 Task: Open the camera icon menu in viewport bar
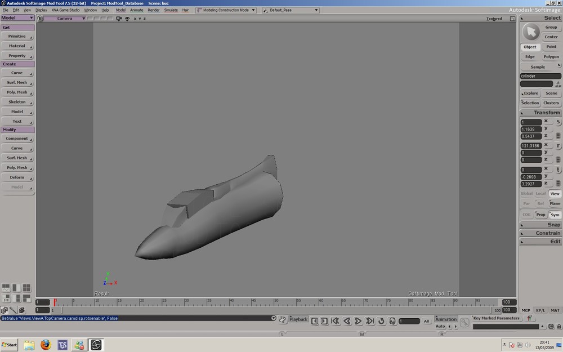tap(119, 19)
